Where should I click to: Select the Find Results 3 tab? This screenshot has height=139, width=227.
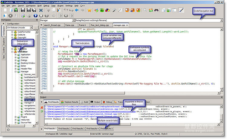click(78, 129)
